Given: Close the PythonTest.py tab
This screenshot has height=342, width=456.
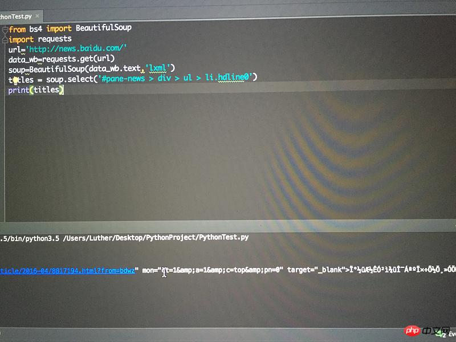Looking at the screenshot, I should (x=37, y=17).
